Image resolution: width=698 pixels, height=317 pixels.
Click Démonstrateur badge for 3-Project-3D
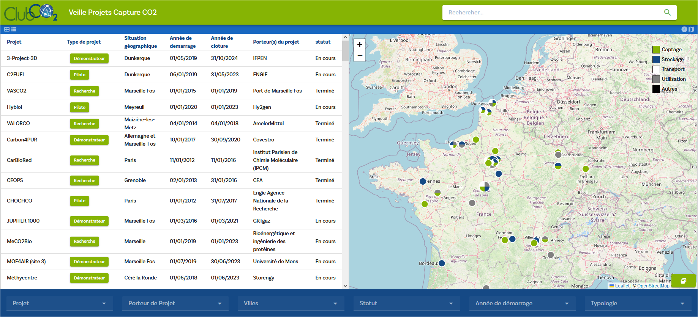[x=89, y=58]
